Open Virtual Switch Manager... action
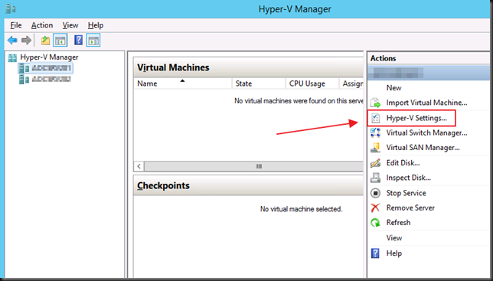The height and width of the screenshot is (281, 493). click(x=426, y=132)
